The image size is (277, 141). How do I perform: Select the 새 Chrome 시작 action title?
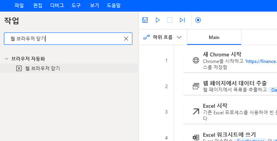click(222, 54)
